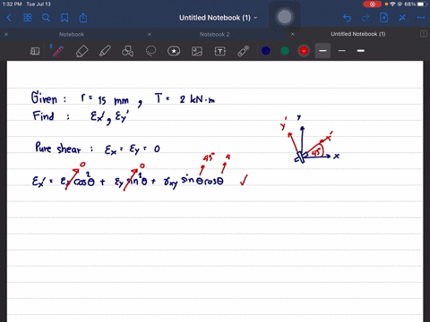Open the more options ellipsis menu
Screen dimensions: 430x322
pyautogui.click(x=421, y=18)
